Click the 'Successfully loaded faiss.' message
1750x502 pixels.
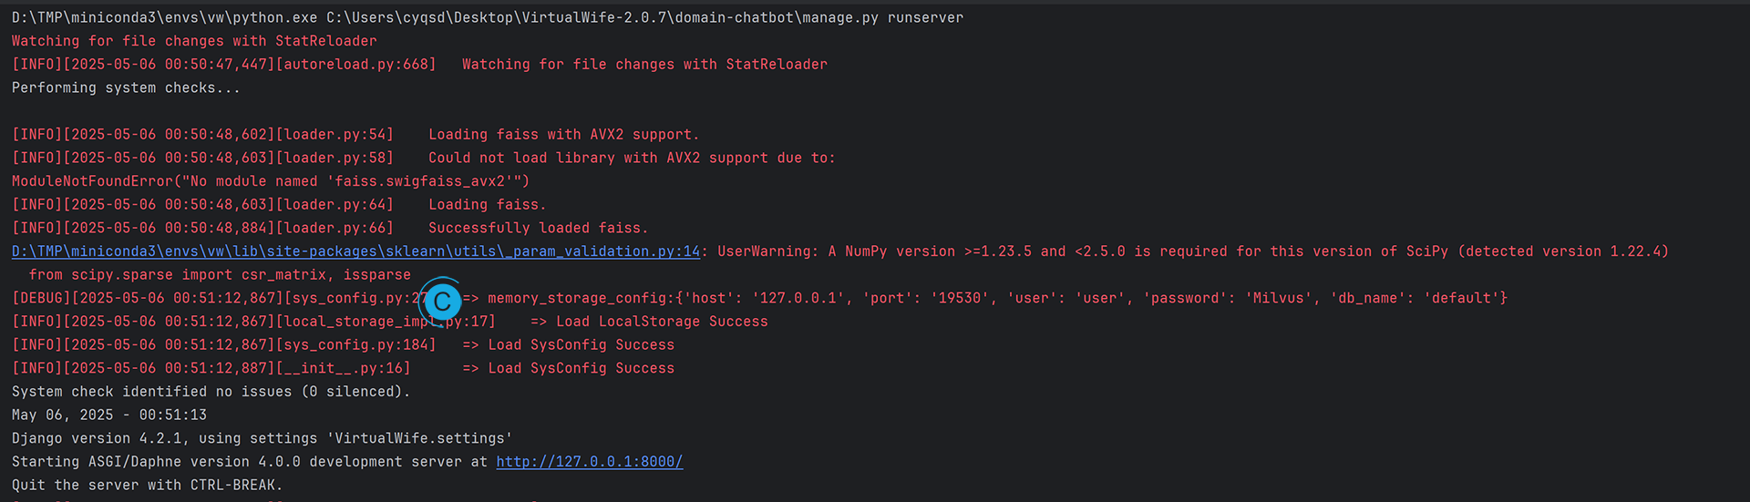pyautogui.click(x=538, y=229)
